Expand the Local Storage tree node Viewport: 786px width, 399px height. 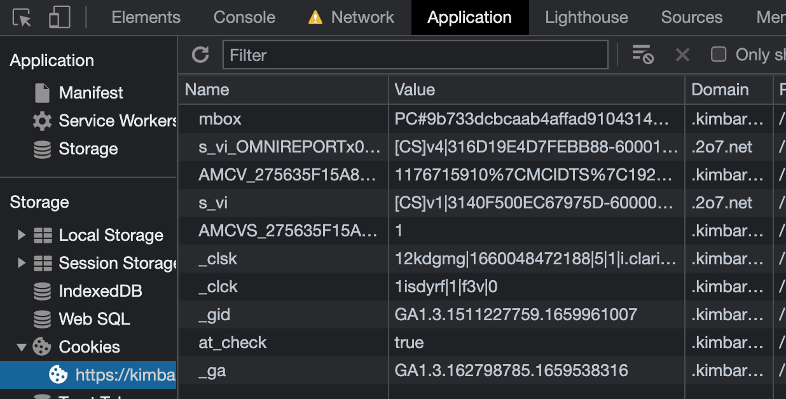point(22,235)
